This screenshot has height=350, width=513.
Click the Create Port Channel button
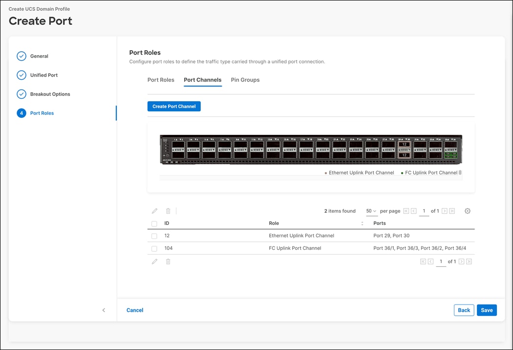coord(174,106)
